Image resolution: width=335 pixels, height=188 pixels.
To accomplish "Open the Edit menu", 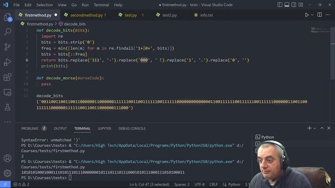I will [x=28, y=5].
